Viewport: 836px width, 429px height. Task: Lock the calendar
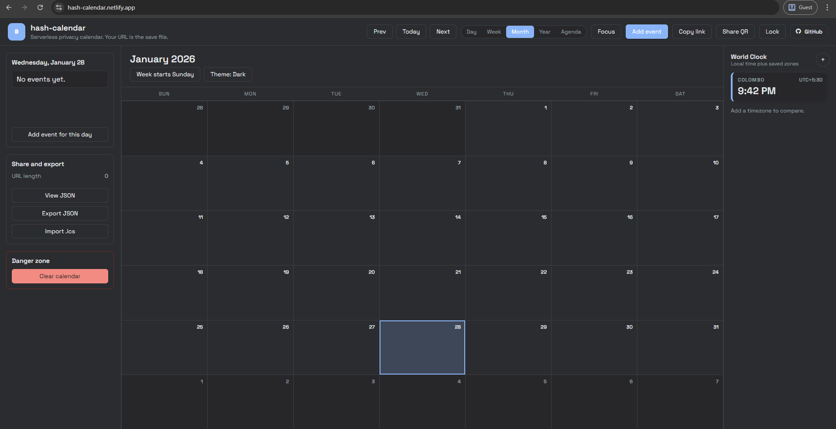click(772, 32)
